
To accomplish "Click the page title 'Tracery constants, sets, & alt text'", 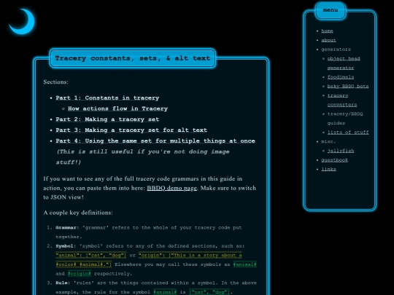I will tap(132, 58).
